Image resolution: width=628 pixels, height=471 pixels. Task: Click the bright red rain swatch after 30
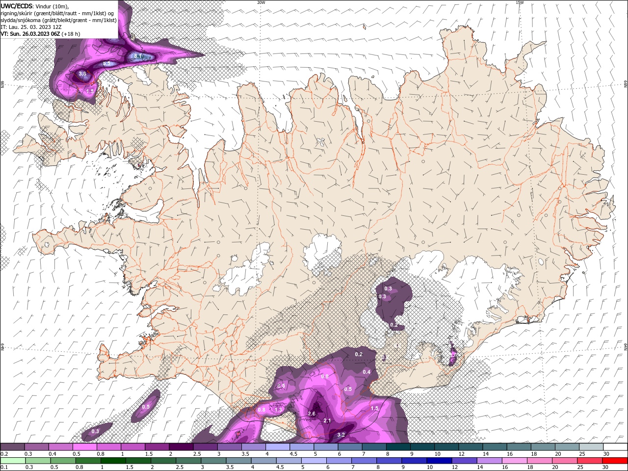coord(615,461)
